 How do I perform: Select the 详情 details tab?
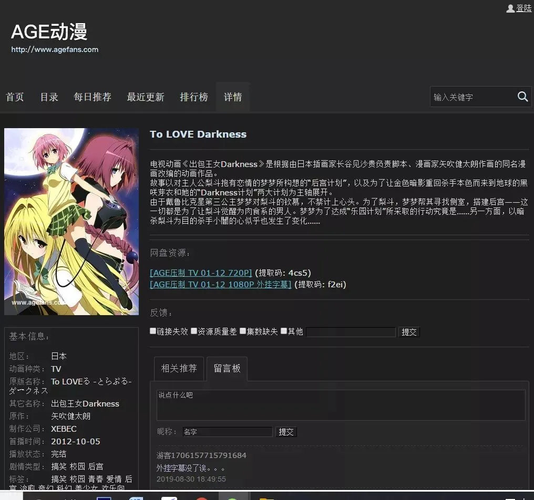coord(233,97)
